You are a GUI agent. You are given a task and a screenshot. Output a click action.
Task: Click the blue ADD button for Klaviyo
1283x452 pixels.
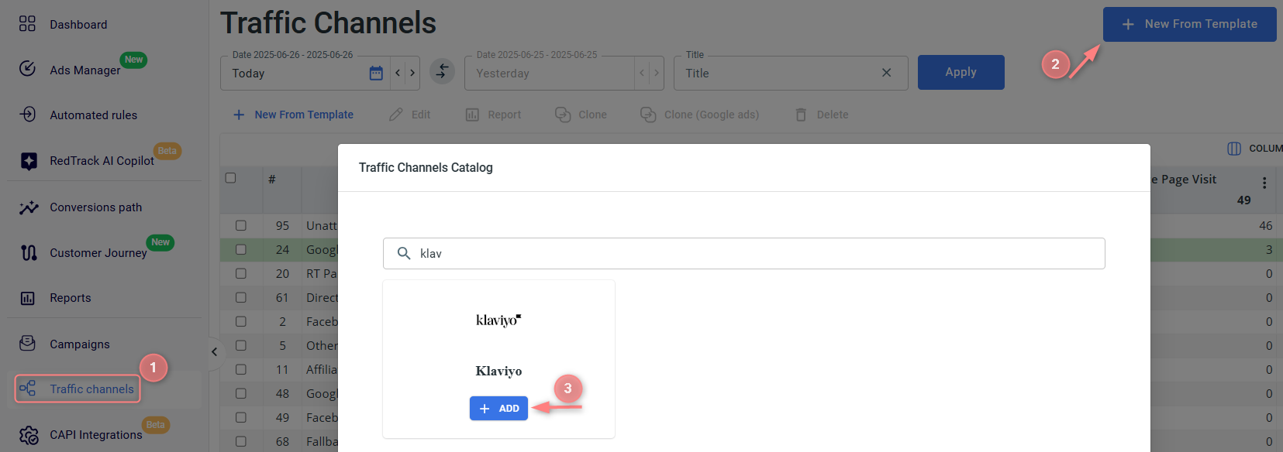498,409
